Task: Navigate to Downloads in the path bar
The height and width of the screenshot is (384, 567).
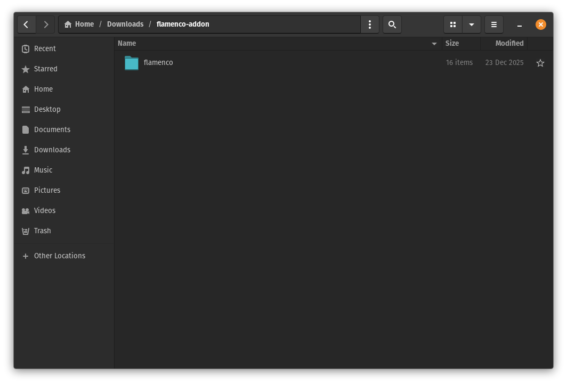Action: click(x=125, y=24)
